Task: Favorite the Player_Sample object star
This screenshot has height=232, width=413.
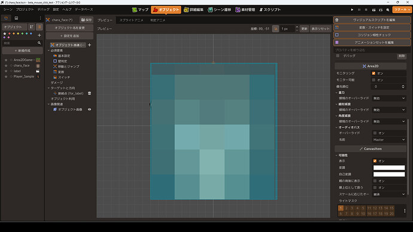Action: click(x=6, y=77)
